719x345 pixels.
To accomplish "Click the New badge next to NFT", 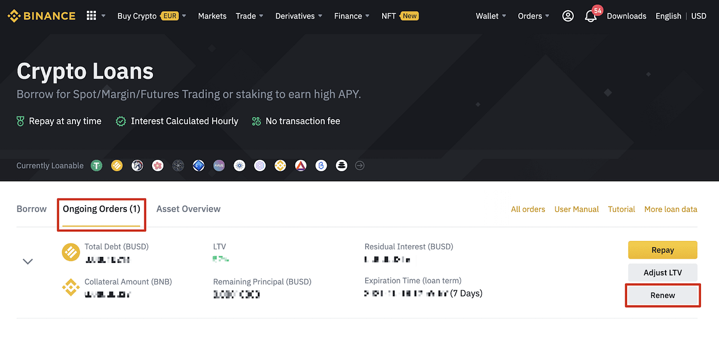I will [x=410, y=16].
